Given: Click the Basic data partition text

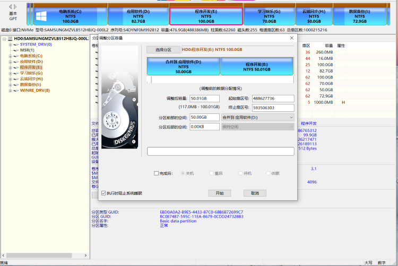Looking at the screenshot, I should click(178, 221).
